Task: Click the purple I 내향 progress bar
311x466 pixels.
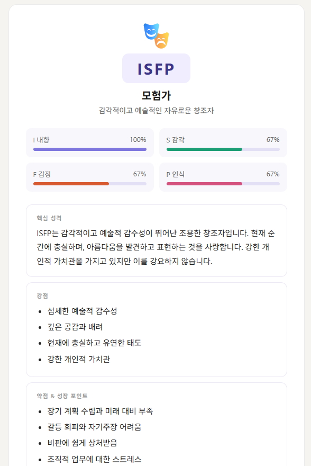Action: click(x=90, y=149)
